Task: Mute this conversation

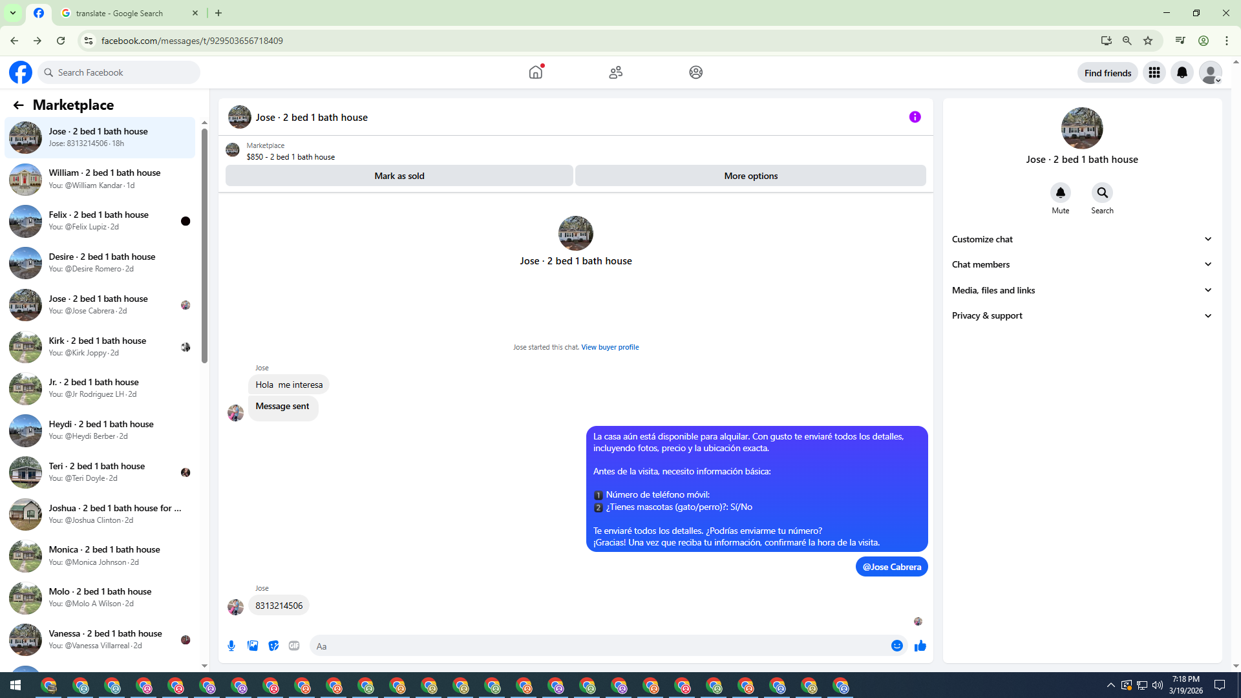Action: pos(1060,193)
